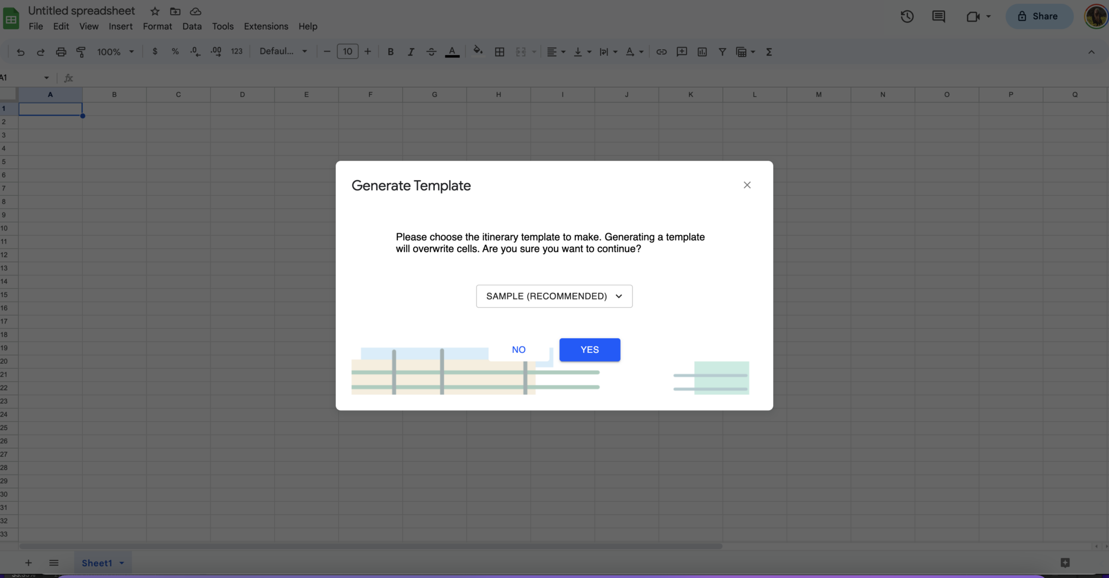
Task: Open vertical align dropdown
Action: pyautogui.click(x=583, y=52)
